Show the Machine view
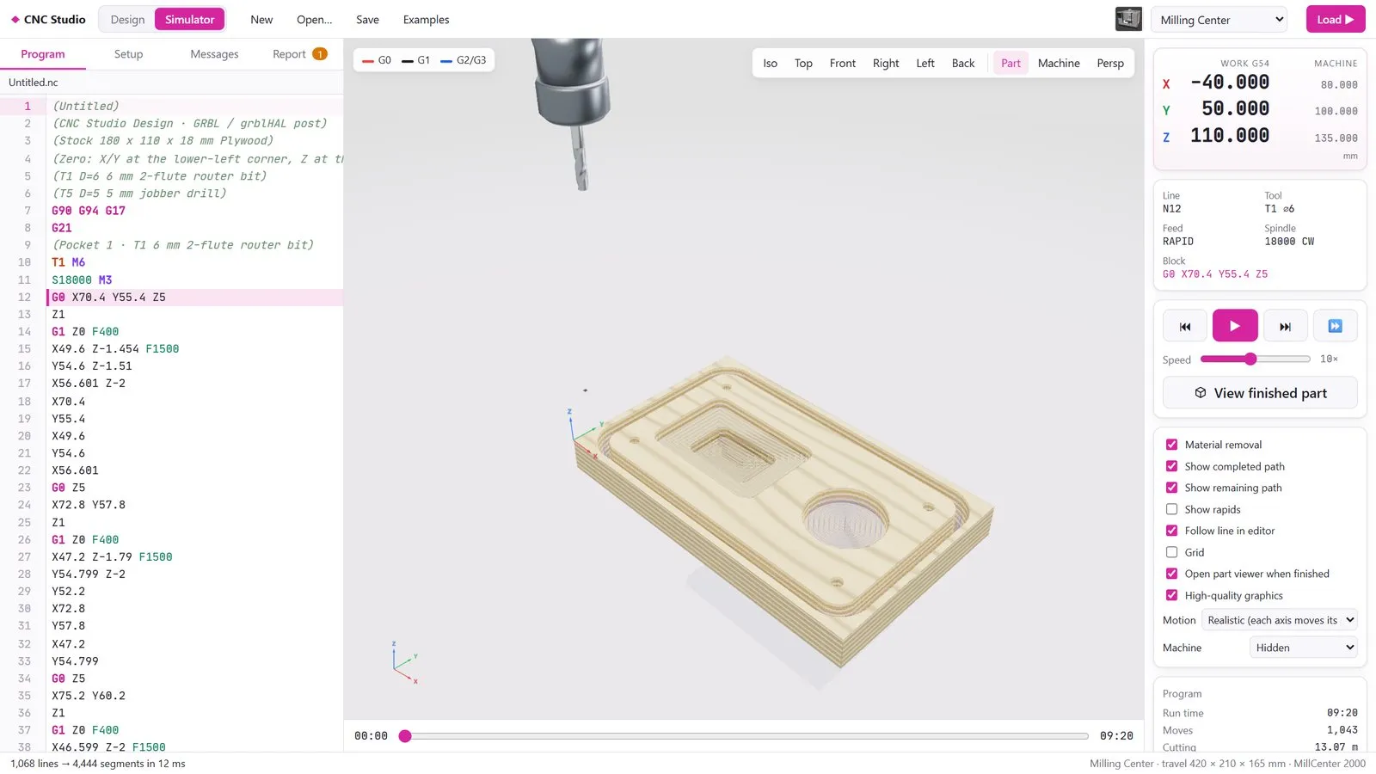The image size is (1376, 774). [1059, 63]
